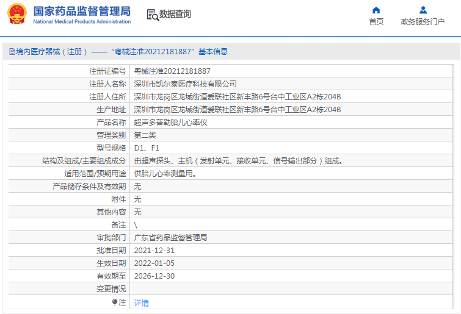Click 无 in 产品储存条件及有效期 row

click(x=137, y=187)
